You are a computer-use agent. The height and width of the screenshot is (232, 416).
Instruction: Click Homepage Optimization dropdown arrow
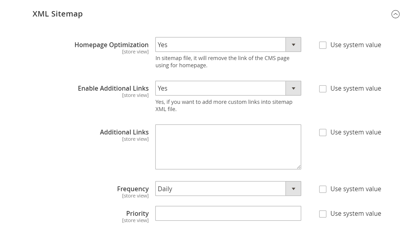pos(293,45)
